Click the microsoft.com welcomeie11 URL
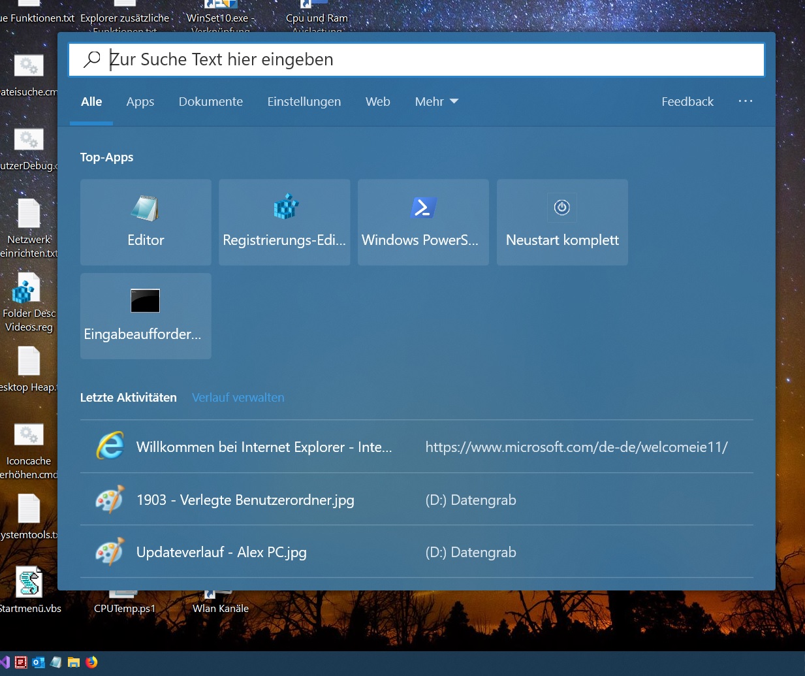Viewport: 805px width, 676px height. [x=576, y=447]
